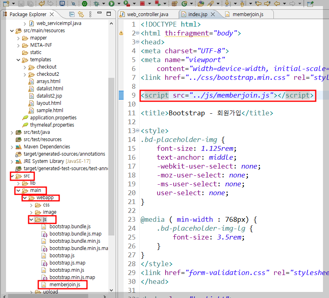This screenshot has height=298, width=329.
Task: Click Package Explorer scroll up arrow
Action: 112,23
